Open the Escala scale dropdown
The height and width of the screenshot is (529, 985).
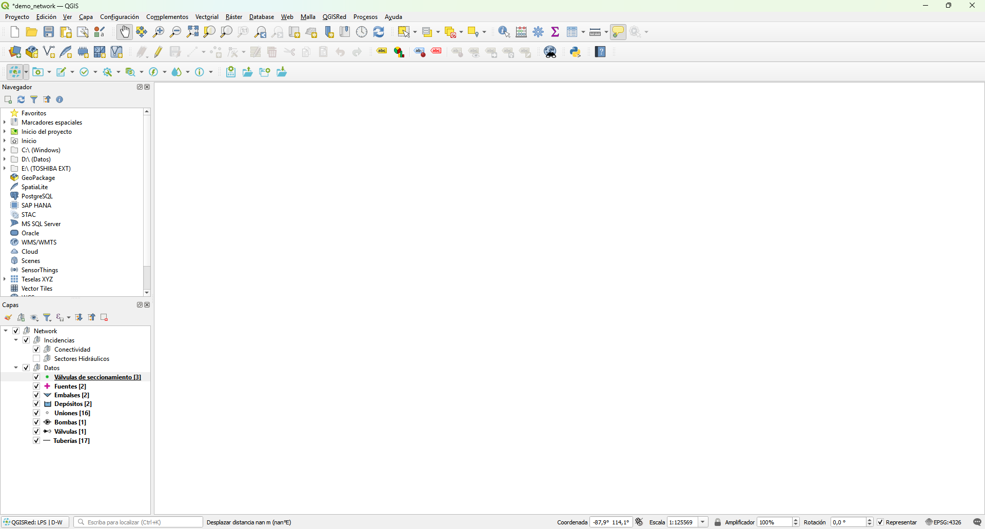703,522
